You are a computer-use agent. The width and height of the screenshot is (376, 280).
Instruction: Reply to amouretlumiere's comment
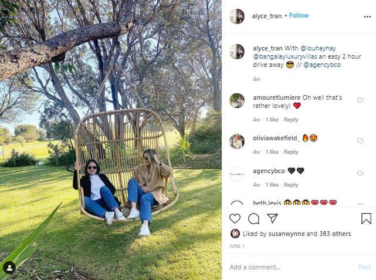pyautogui.click(x=291, y=120)
